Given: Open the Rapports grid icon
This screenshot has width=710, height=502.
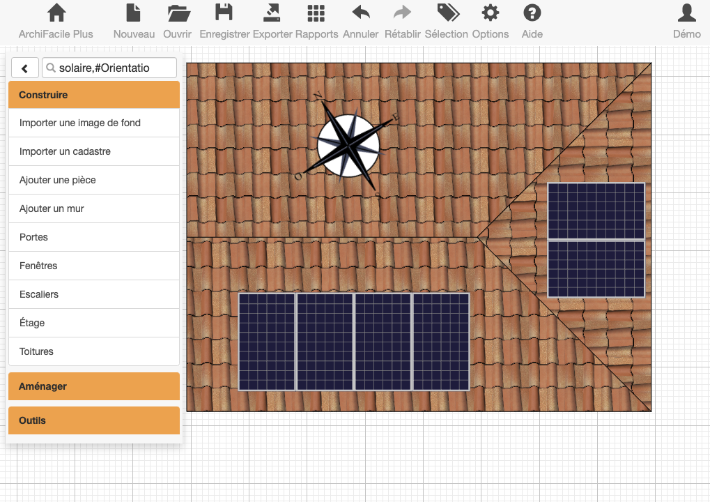Looking at the screenshot, I should pos(316,14).
